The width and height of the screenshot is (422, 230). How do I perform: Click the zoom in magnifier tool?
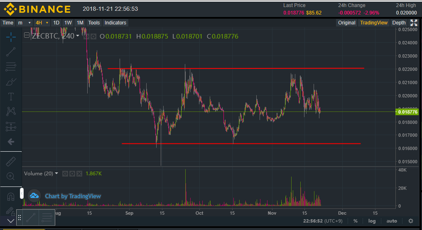(11, 177)
